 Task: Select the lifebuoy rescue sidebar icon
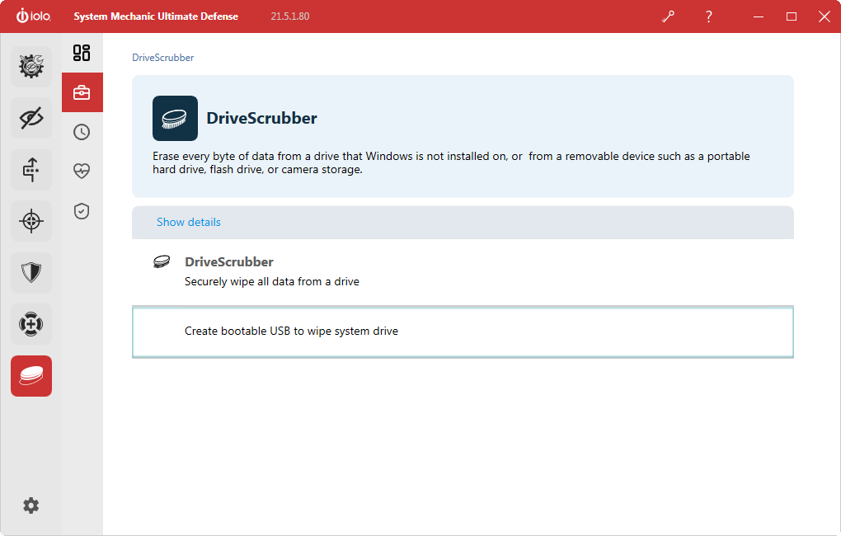coord(31,324)
